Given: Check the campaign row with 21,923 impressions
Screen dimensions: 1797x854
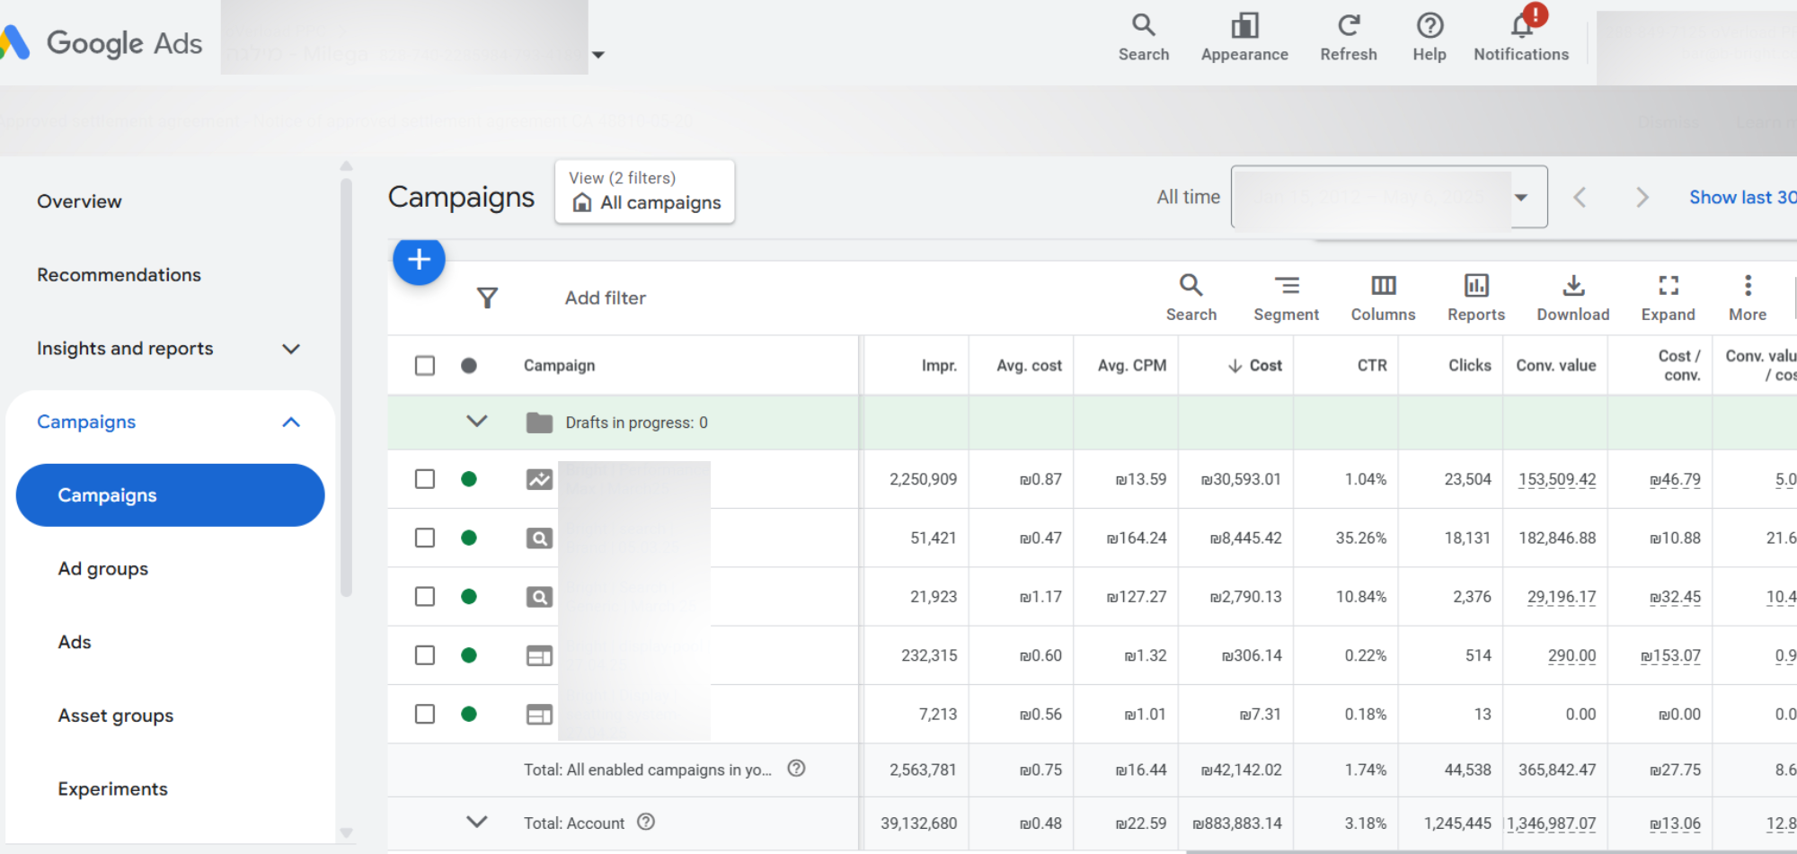Looking at the screenshot, I should pyautogui.click(x=425, y=597).
